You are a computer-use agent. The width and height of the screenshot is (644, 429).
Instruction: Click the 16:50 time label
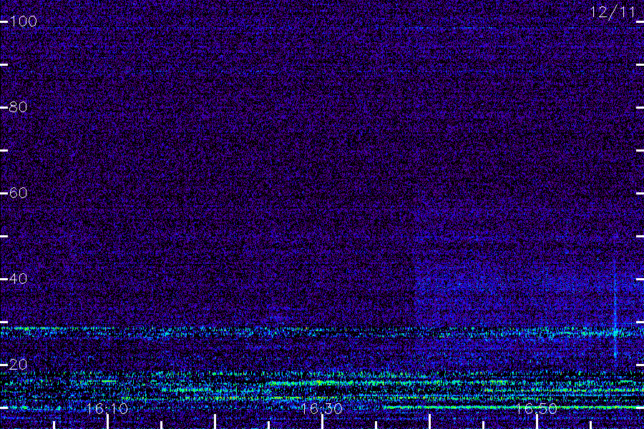click(537, 409)
